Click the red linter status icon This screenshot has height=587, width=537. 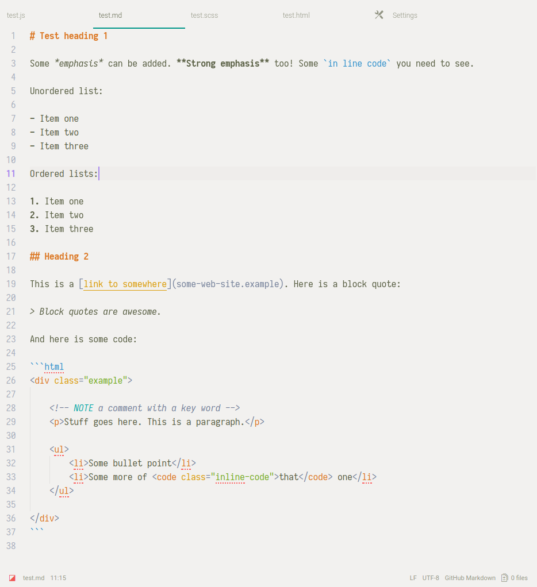click(x=12, y=578)
